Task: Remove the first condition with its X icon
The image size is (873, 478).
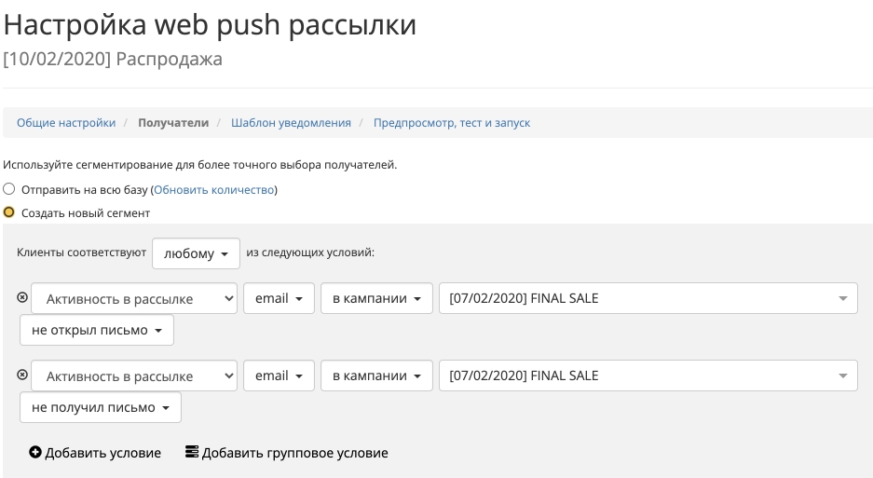Action: (x=23, y=297)
